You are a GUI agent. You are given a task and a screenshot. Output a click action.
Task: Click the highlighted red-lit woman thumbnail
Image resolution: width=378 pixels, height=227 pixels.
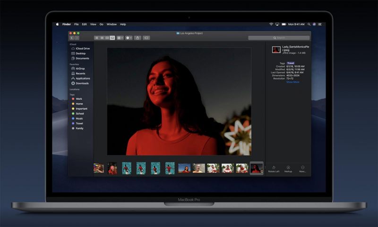257,168
